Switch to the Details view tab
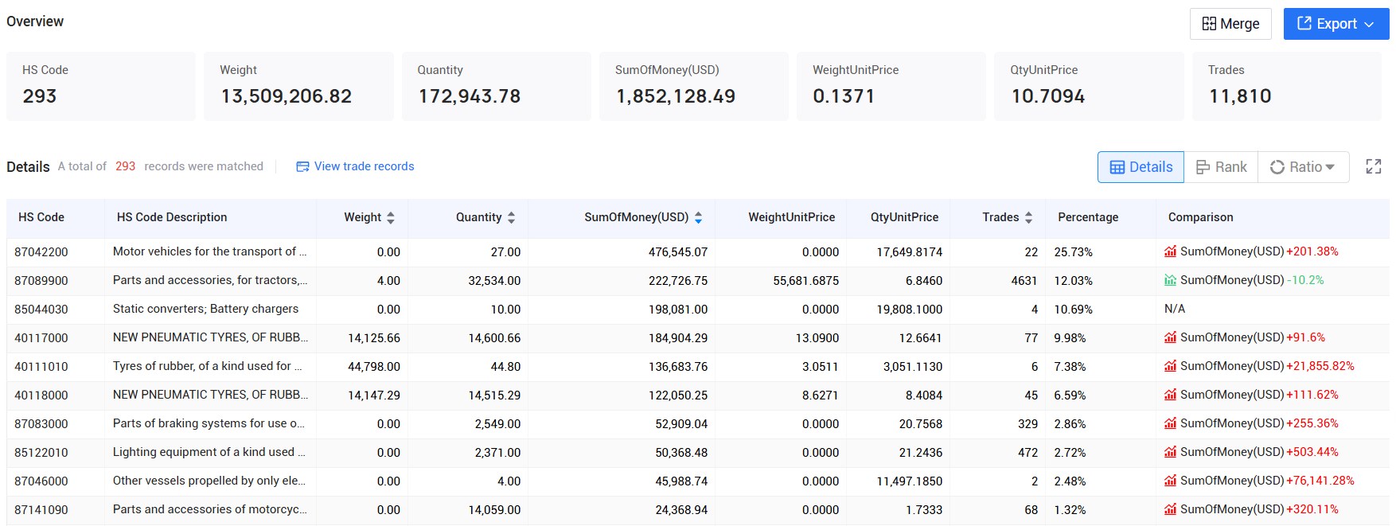This screenshot has width=1396, height=526. 1141,167
